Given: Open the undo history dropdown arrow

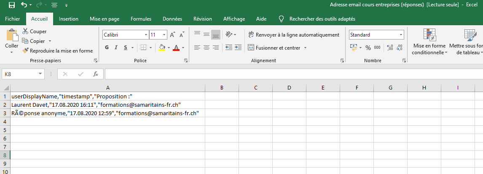Looking at the screenshot, I should point(31,5).
